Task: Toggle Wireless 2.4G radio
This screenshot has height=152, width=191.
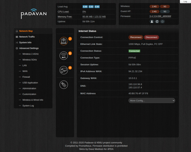Action: 154,6
